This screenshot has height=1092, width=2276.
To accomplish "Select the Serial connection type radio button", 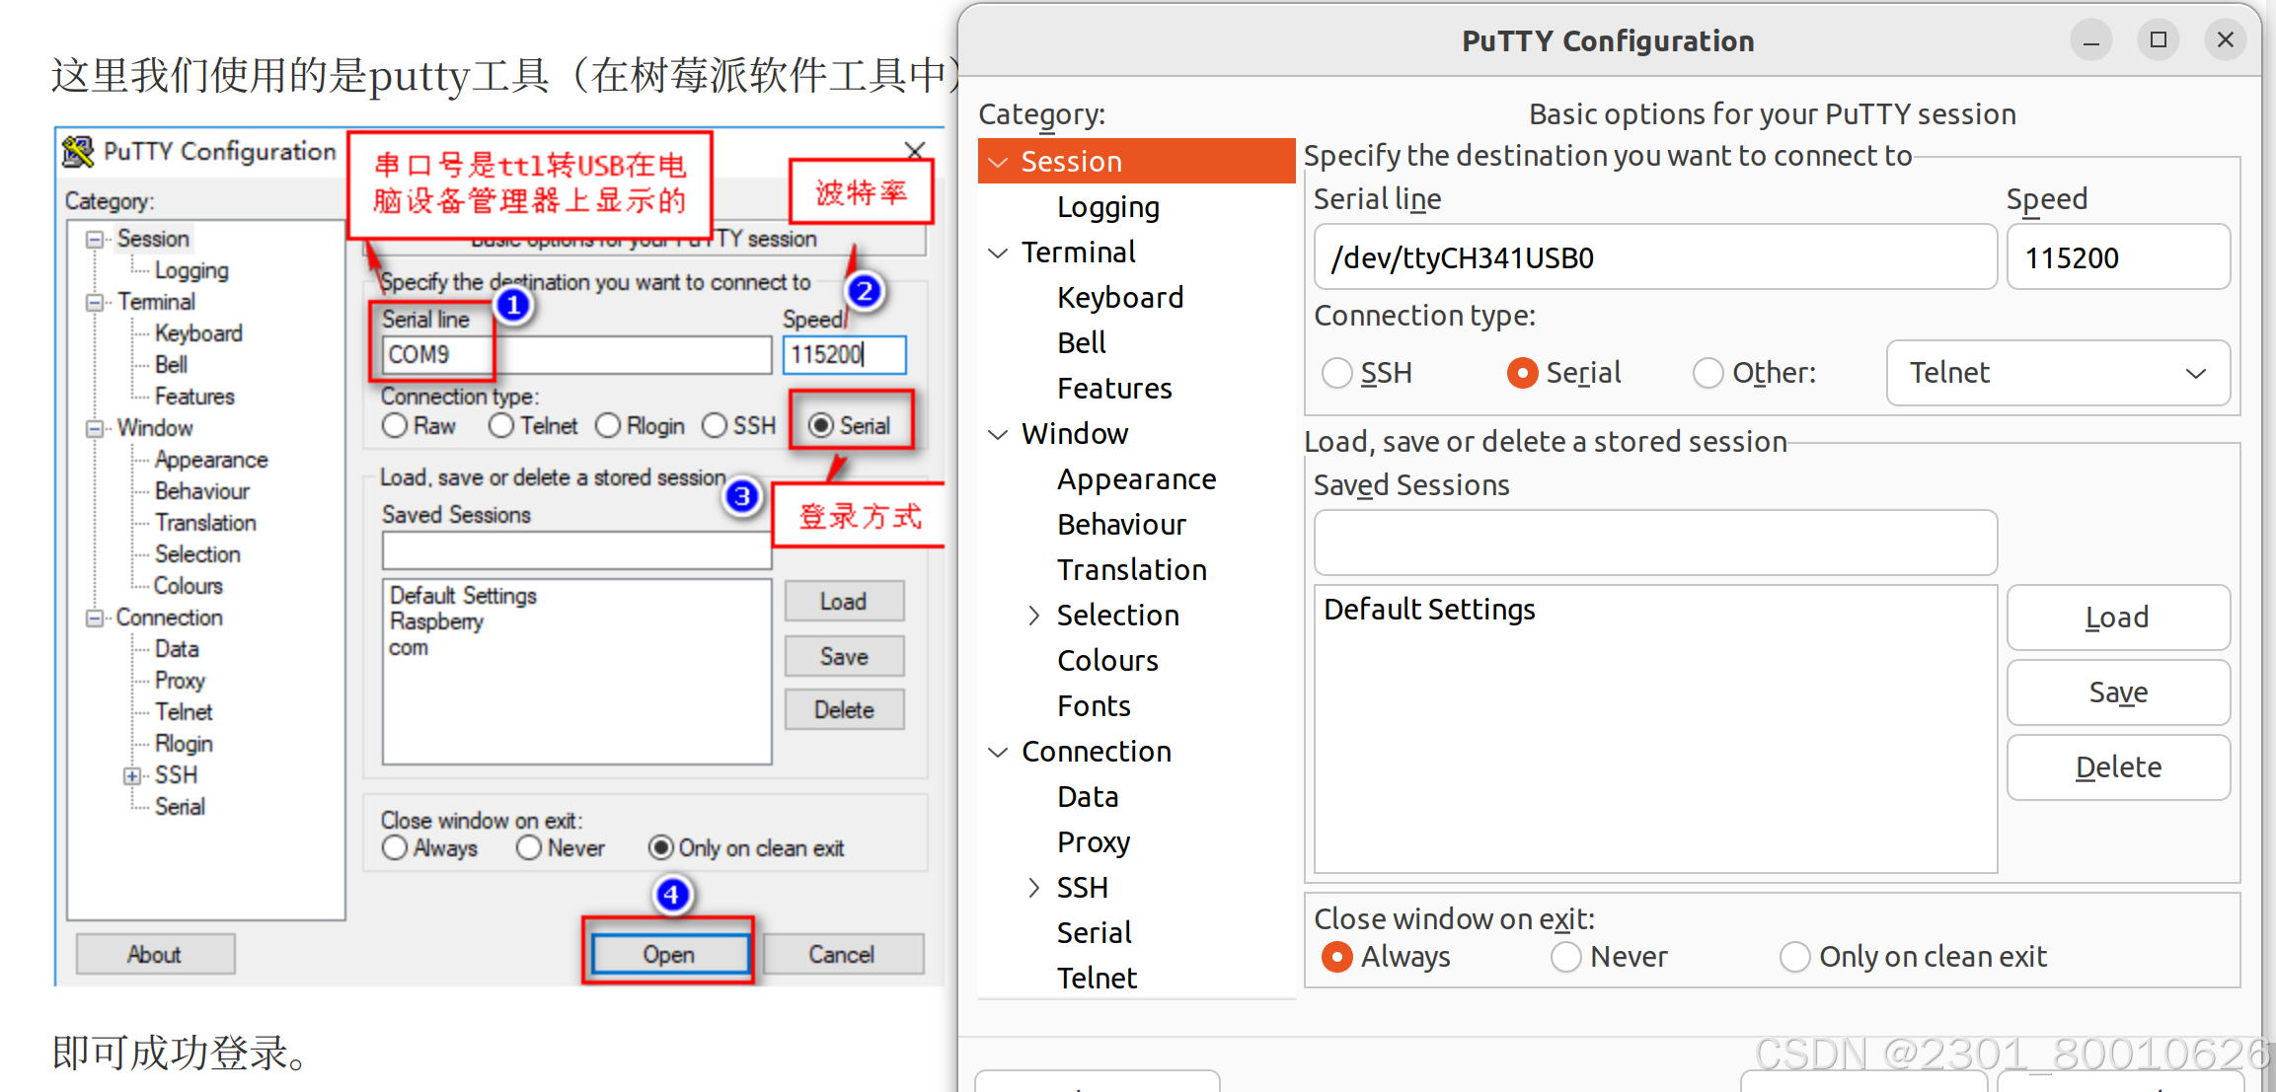I will tap(1521, 373).
